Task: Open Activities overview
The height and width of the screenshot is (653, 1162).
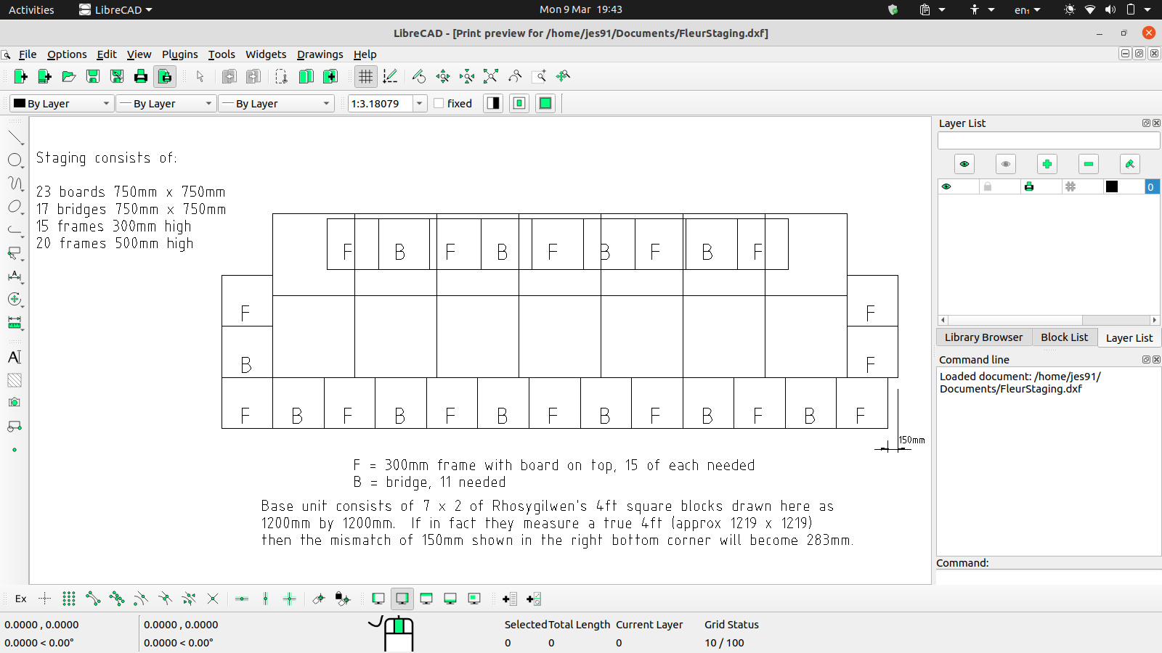Action: coord(31,9)
